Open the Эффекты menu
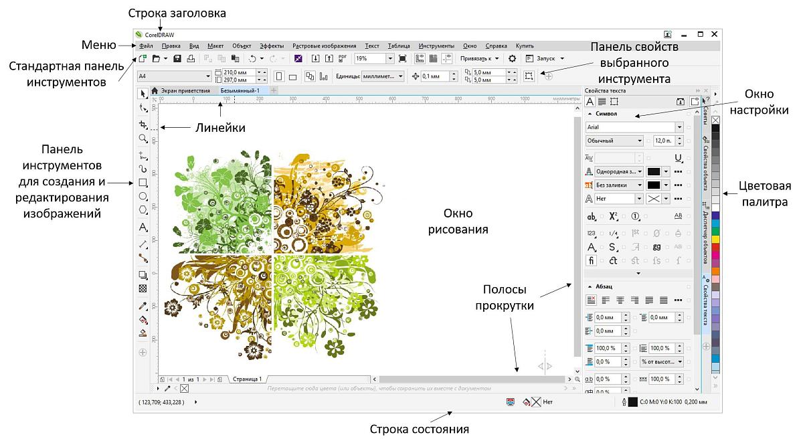803x445 pixels. pyautogui.click(x=272, y=46)
